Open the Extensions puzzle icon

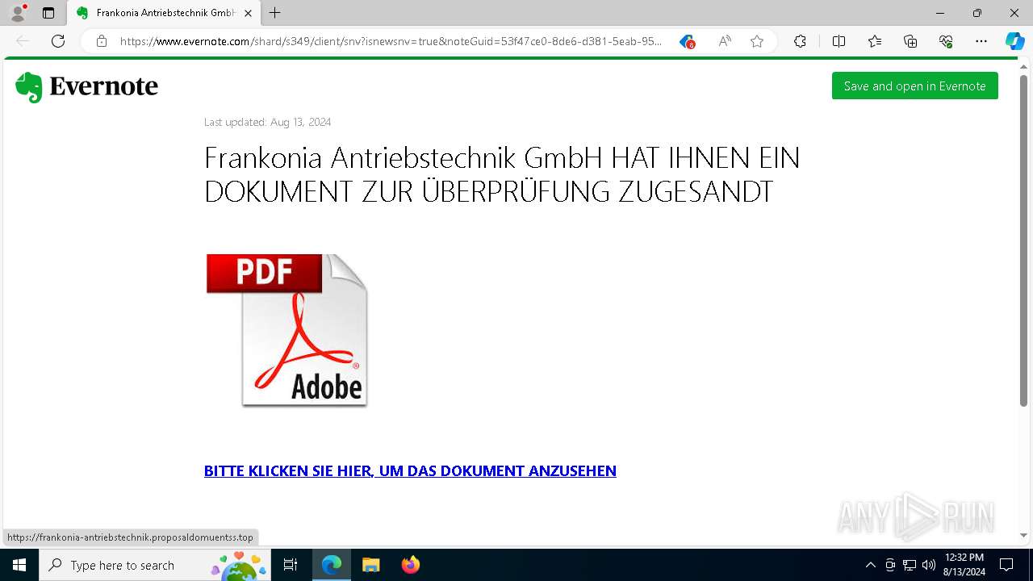800,41
